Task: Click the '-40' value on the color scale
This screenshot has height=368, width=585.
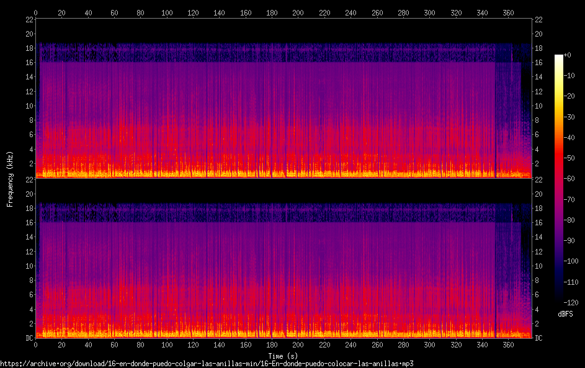Action: click(x=569, y=138)
